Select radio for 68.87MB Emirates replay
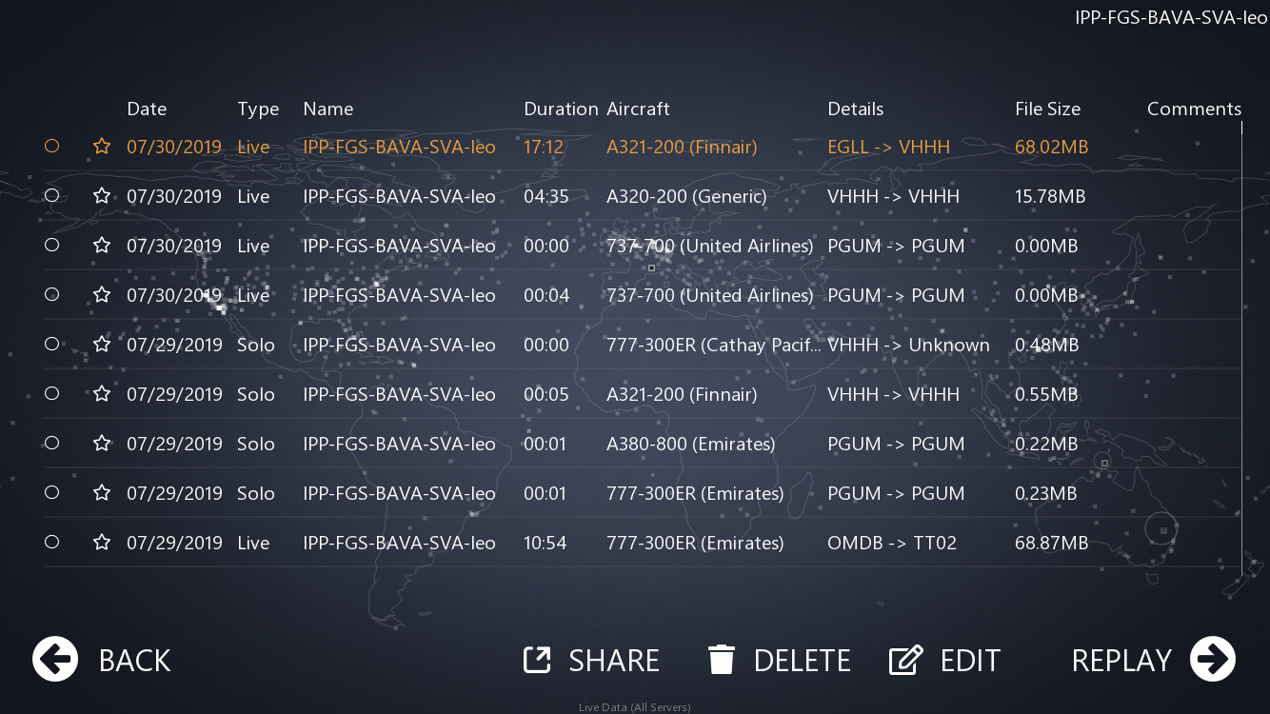 [52, 542]
